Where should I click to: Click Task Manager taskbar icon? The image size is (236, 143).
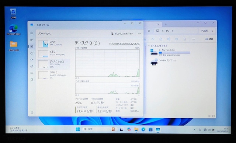158,129
